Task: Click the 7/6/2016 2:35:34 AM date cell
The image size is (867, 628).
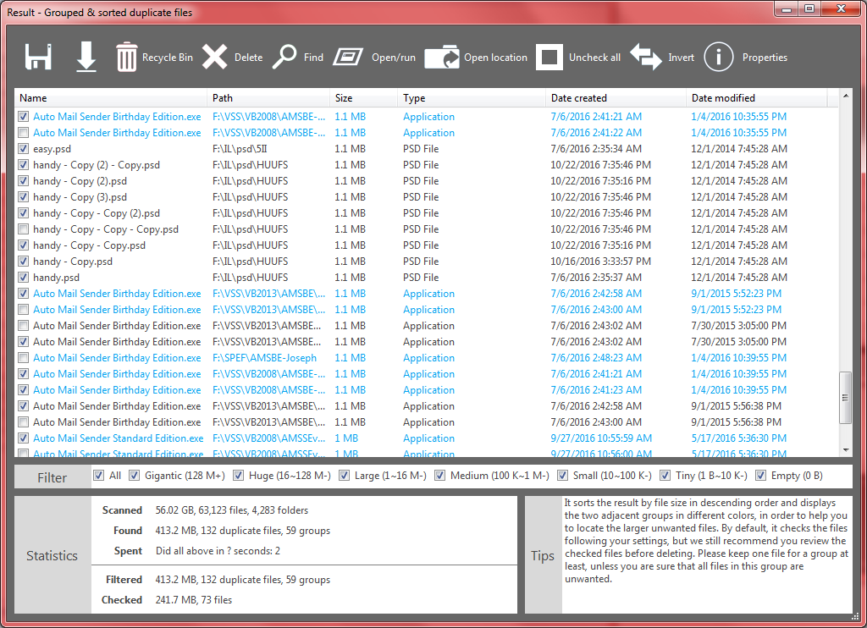Action: click(x=596, y=149)
